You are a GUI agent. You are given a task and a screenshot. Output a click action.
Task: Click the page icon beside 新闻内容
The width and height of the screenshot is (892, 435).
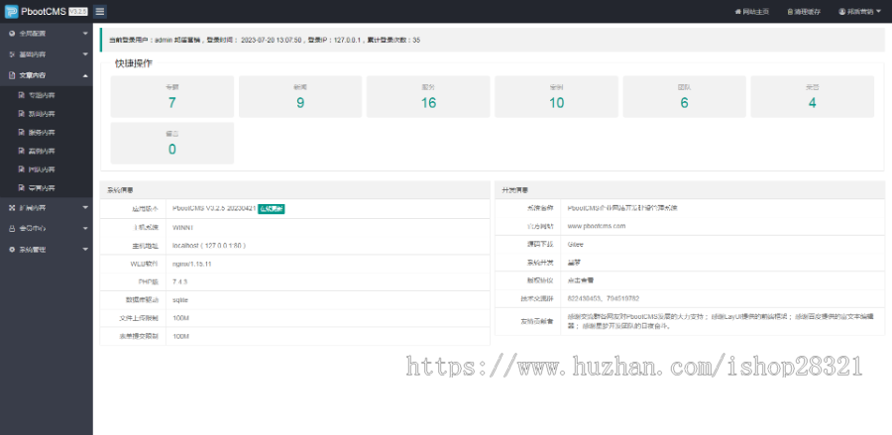click(22, 114)
